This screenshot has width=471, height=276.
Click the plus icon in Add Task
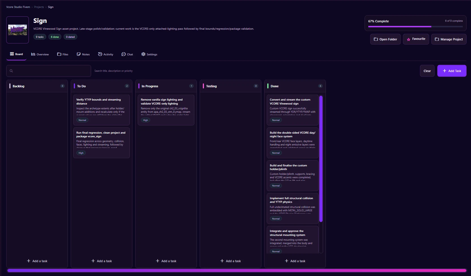tap(445, 71)
